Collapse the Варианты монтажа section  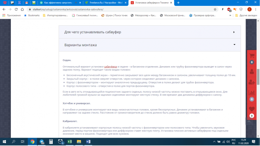point(149,45)
